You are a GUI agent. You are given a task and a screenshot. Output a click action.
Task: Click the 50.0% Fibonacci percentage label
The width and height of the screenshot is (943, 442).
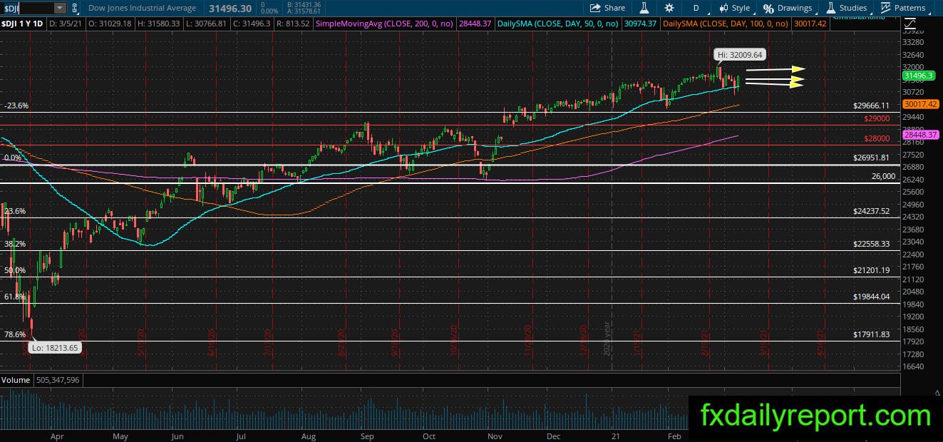[x=15, y=270]
